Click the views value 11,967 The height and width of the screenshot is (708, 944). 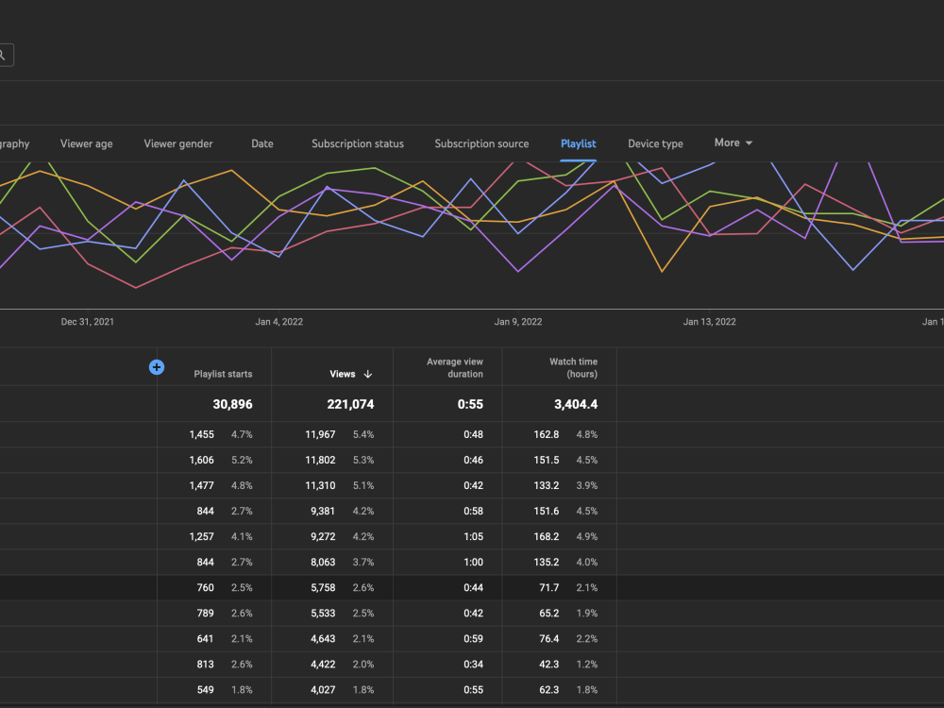pos(320,434)
